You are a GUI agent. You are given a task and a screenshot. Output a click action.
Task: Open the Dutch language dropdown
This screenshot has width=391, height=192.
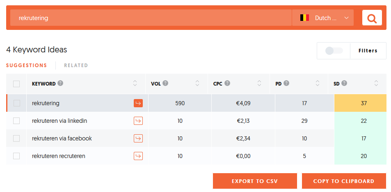322,18
